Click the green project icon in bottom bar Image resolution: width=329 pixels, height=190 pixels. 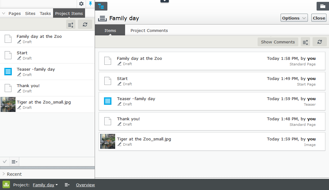pyautogui.click(x=6, y=185)
